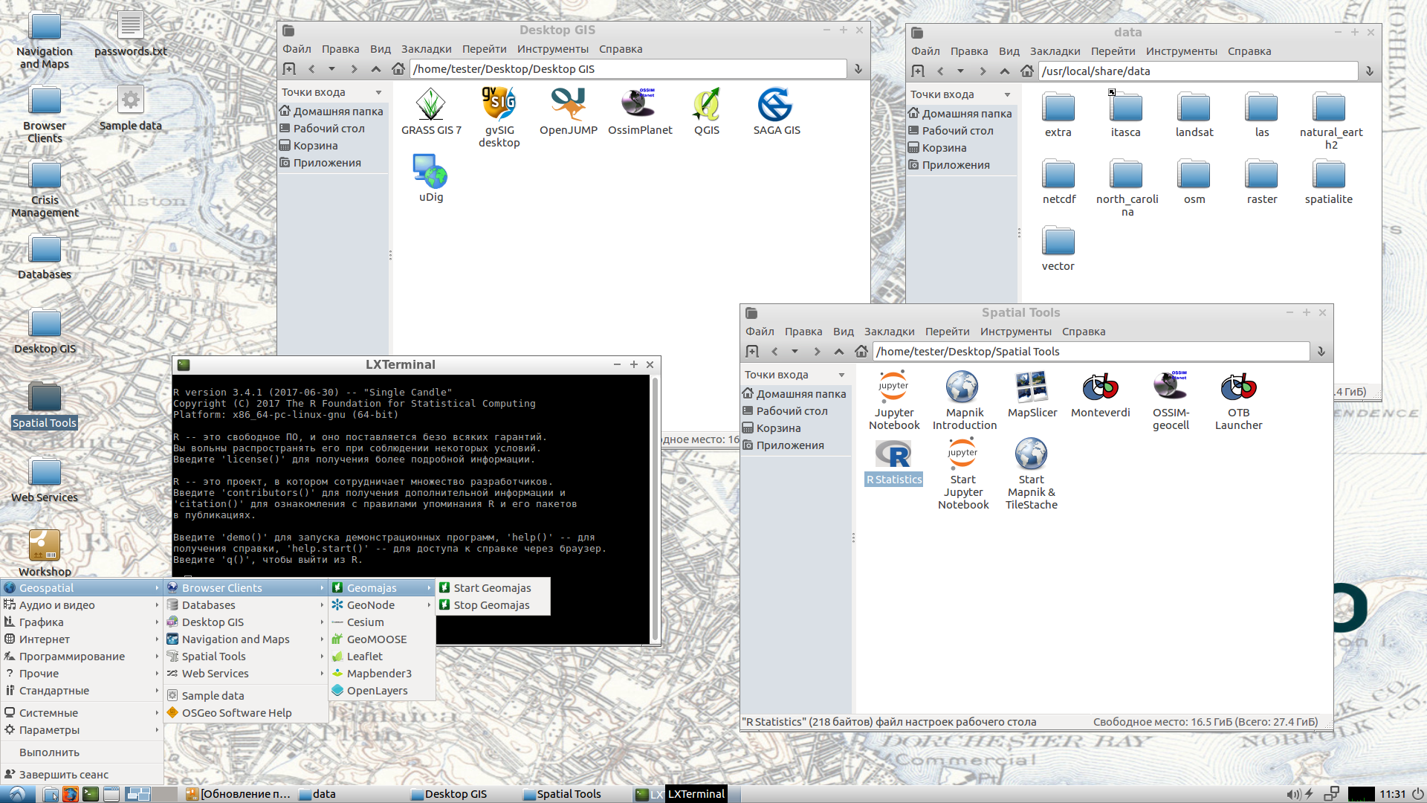Click path field in Spatial Tools window
Screen dimensions: 1427x803
(x=1091, y=352)
